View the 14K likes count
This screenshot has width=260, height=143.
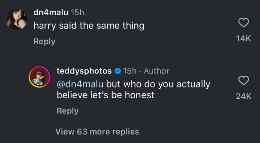pos(244,38)
